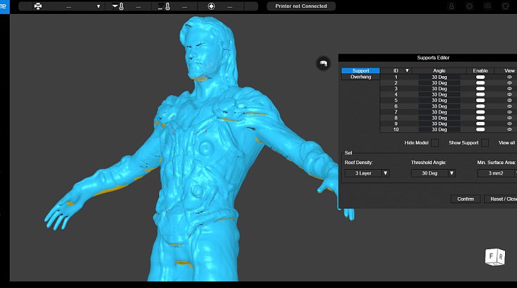The height and width of the screenshot is (288, 517).
Task: Click the Confirm button
Action: coord(466,199)
